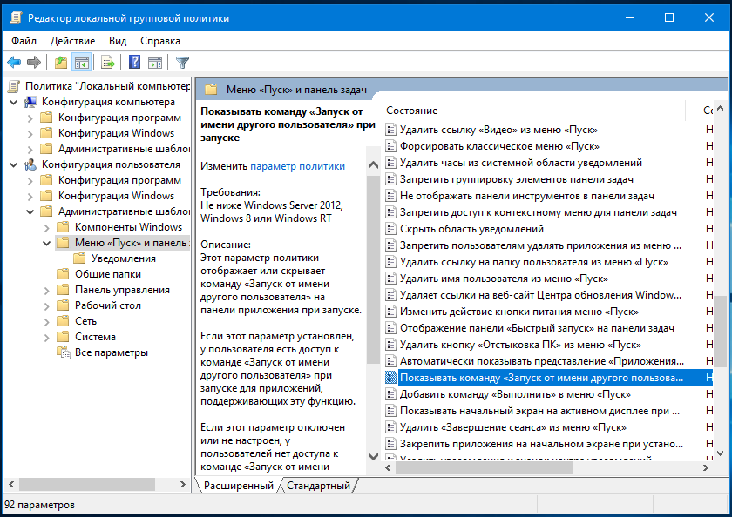This screenshot has width=732, height=517.
Task: Click the Filter funnel icon
Action: (x=182, y=63)
